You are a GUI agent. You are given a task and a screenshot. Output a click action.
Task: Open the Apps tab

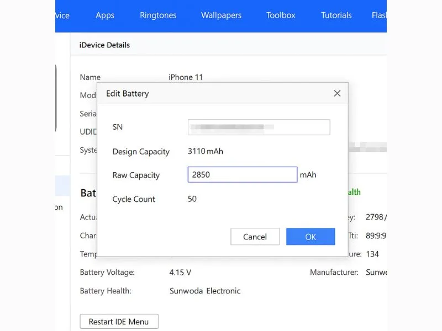click(105, 15)
